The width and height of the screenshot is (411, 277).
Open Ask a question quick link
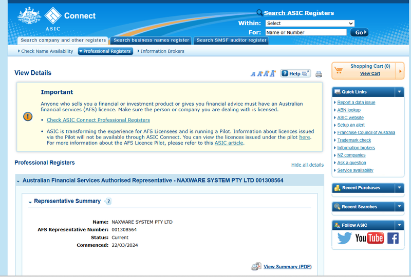351,163
